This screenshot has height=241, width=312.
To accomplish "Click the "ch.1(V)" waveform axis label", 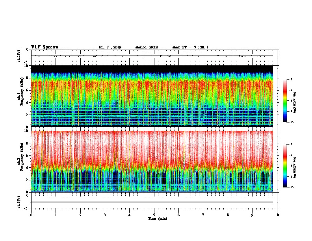I will coord(19,56).
